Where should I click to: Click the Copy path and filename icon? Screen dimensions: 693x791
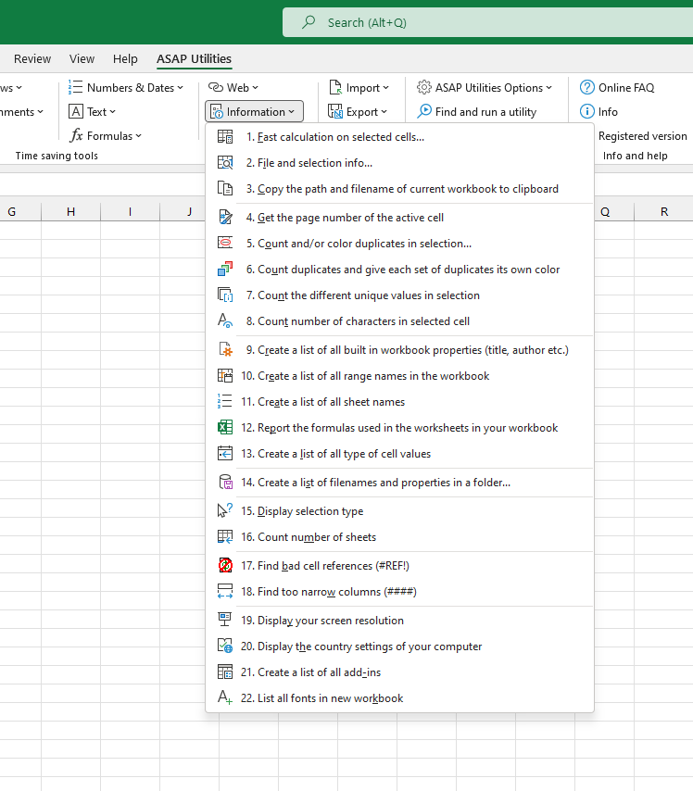click(225, 189)
